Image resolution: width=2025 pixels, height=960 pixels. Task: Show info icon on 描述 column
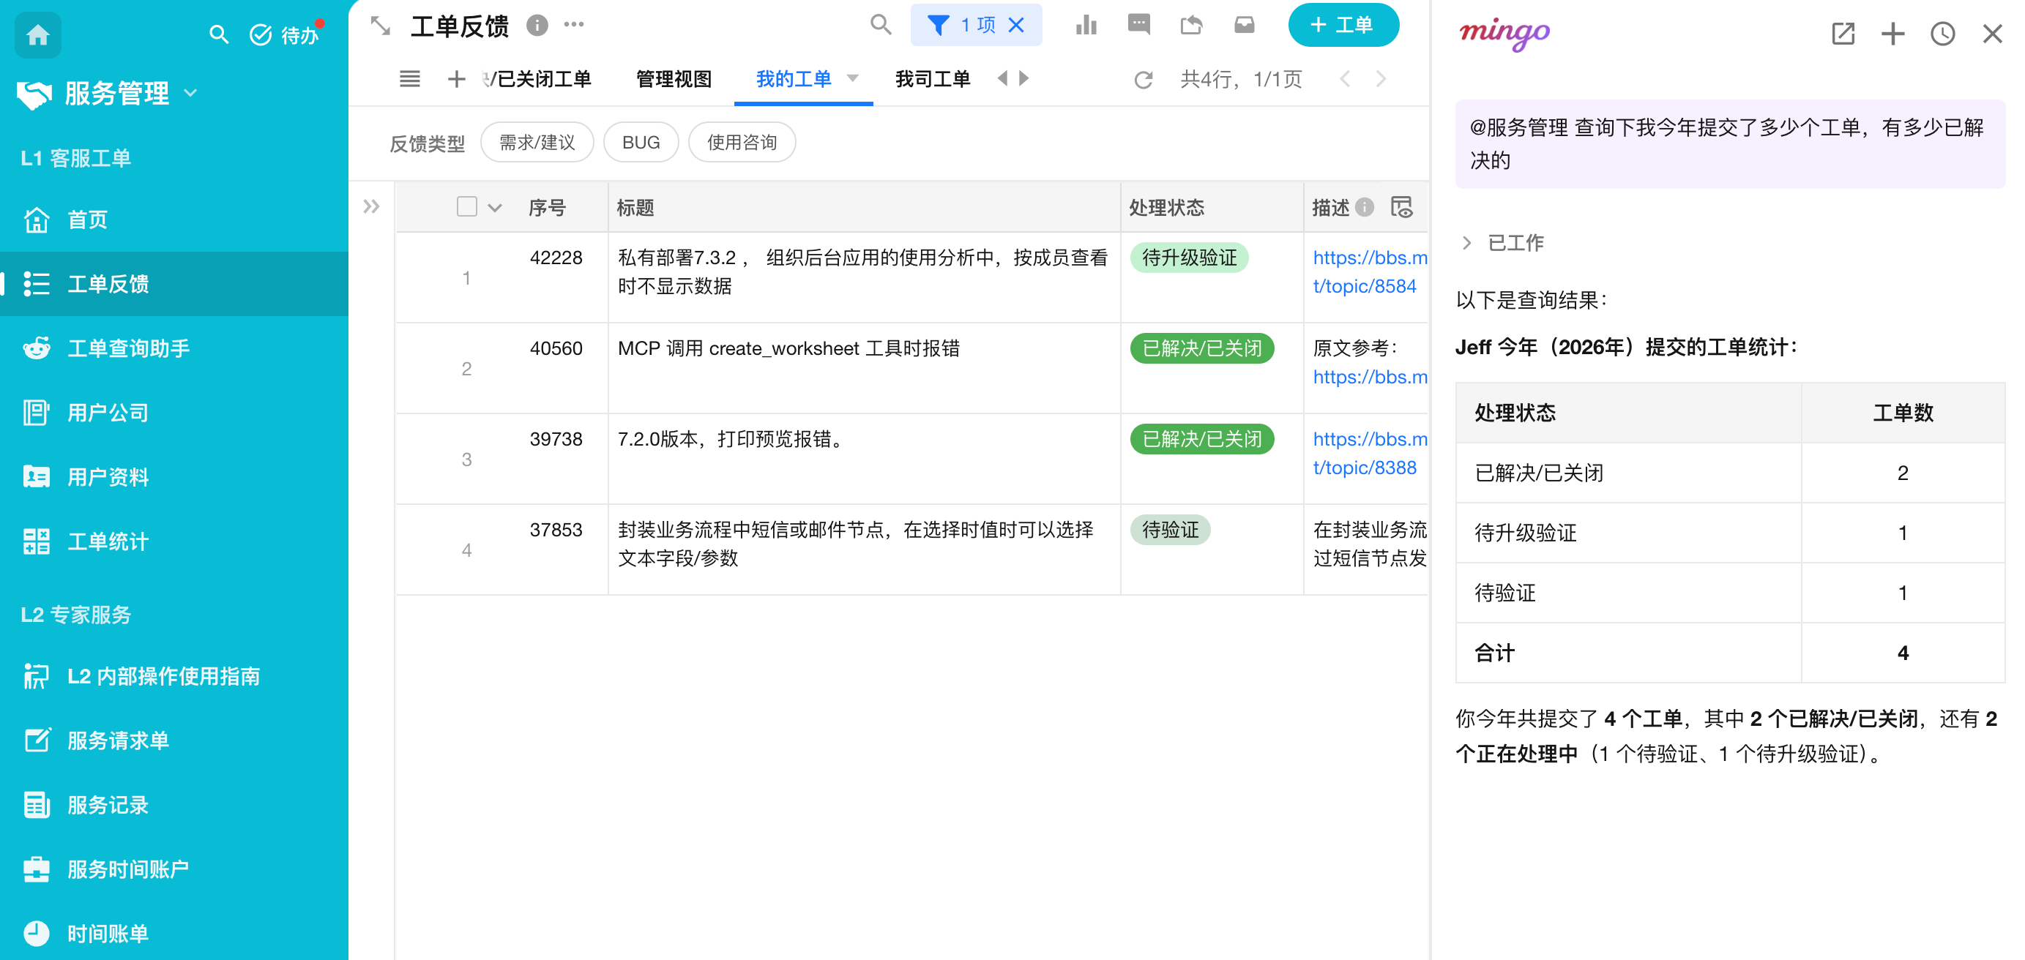[1365, 207]
